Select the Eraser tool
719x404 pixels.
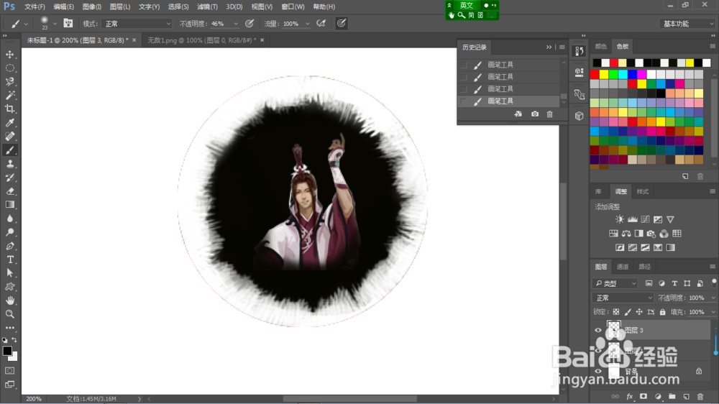[x=9, y=191]
